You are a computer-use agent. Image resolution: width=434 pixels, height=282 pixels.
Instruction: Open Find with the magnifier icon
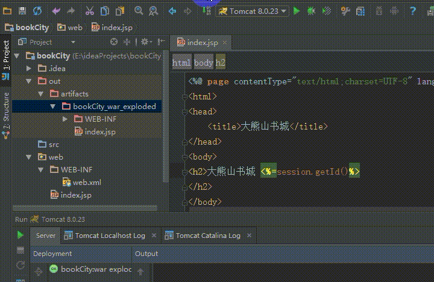(139, 11)
